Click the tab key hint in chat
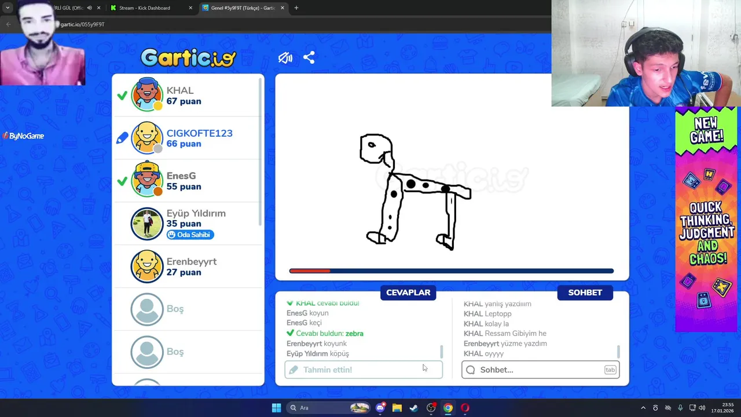The image size is (741, 417). (x=610, y=370)
